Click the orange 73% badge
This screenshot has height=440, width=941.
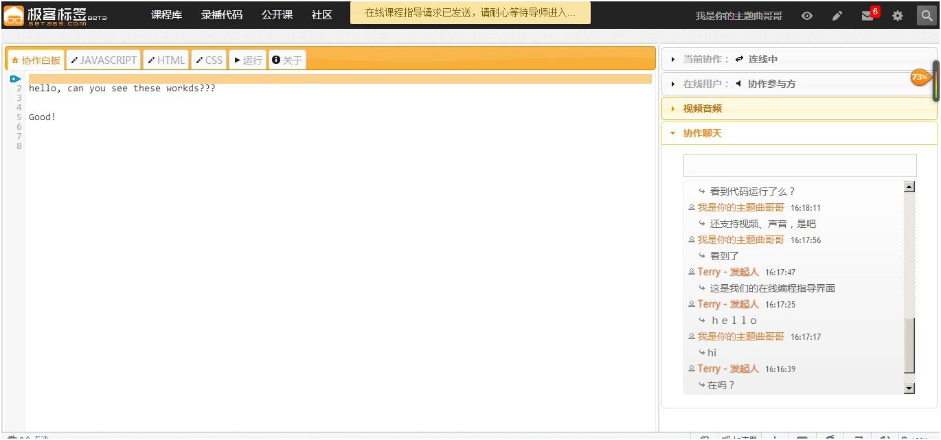click(x=920, y=78)
